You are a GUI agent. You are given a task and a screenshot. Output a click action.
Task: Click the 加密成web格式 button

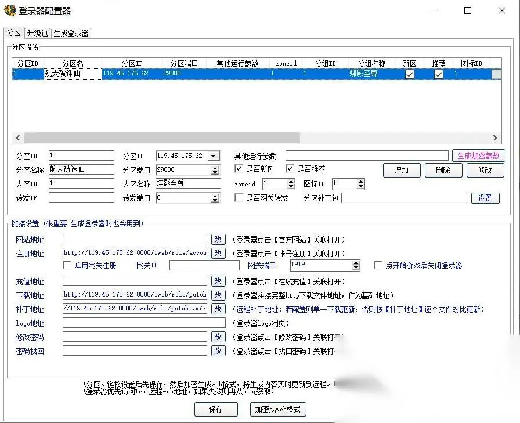(x=278, y=410)
